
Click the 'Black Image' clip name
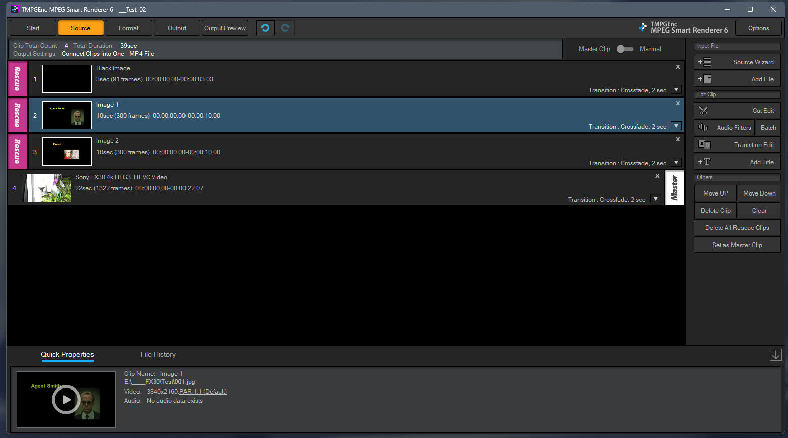[x=113, y=68]
